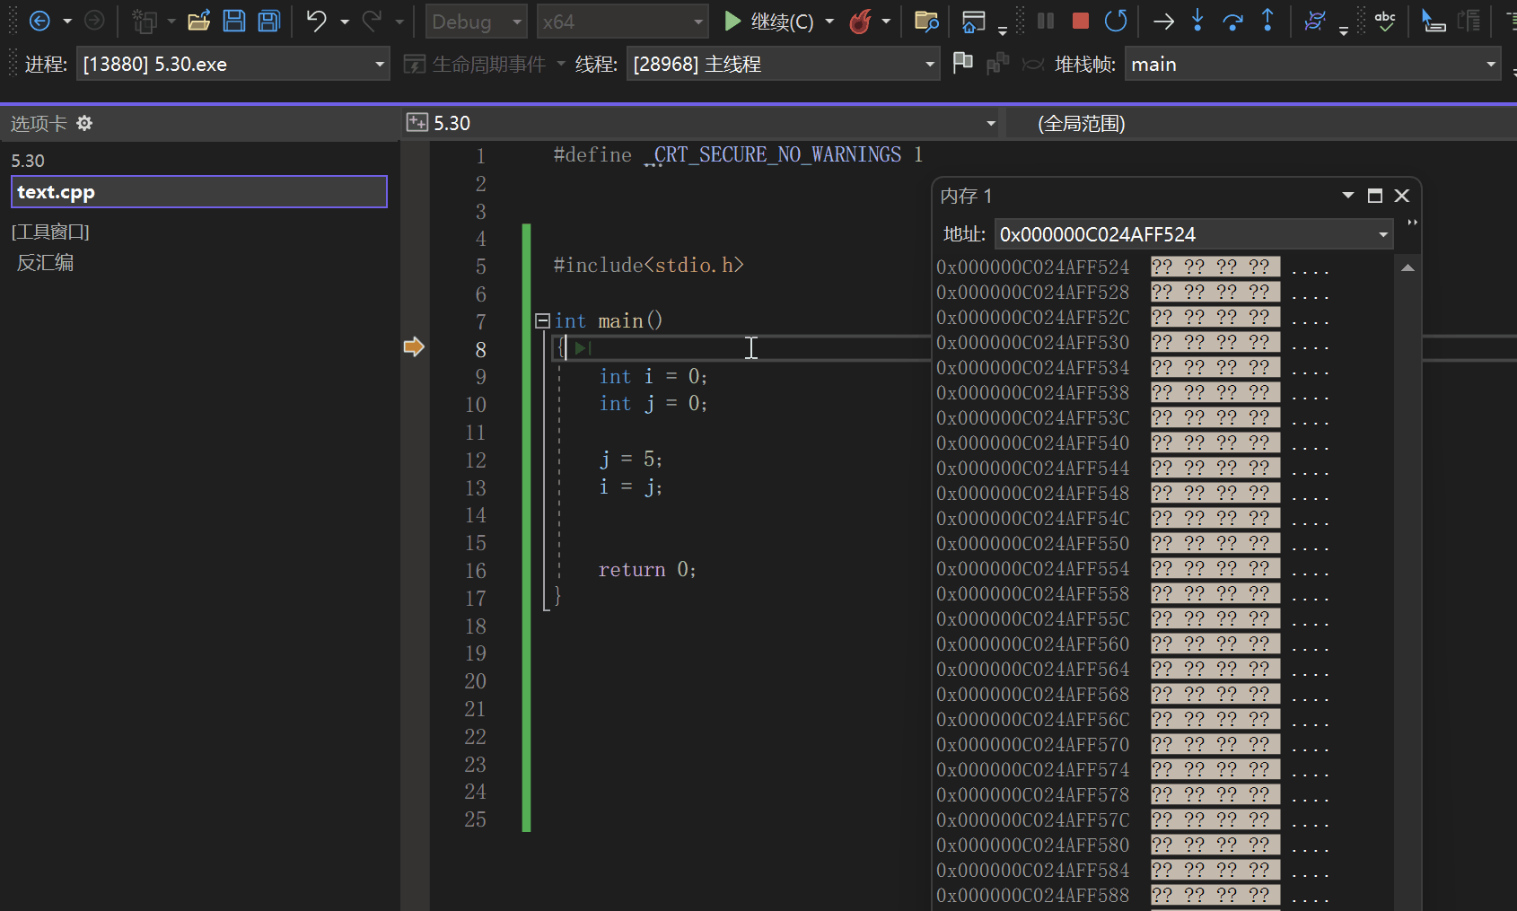Click the debug toolbar overflow arrow
The image size is (1517, 911).
click(x=1344, y=31)
